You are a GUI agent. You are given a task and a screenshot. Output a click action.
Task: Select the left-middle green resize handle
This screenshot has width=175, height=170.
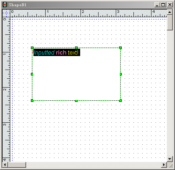tap(32, 74)
